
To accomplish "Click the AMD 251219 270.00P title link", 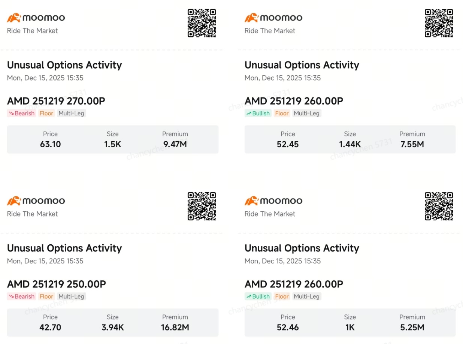I will (56, 101).
